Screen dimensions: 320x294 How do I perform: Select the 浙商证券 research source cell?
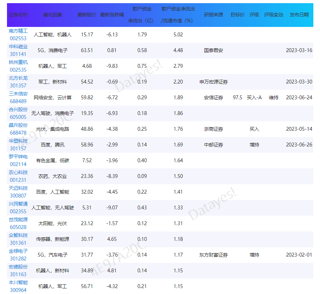pyautogui.click(x=213, y=129)
